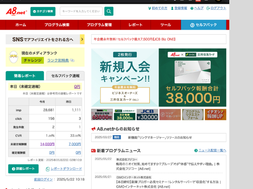Click the チャレンジ rank badge
This screenshot has height=189, width=253.
click(32, 60)
